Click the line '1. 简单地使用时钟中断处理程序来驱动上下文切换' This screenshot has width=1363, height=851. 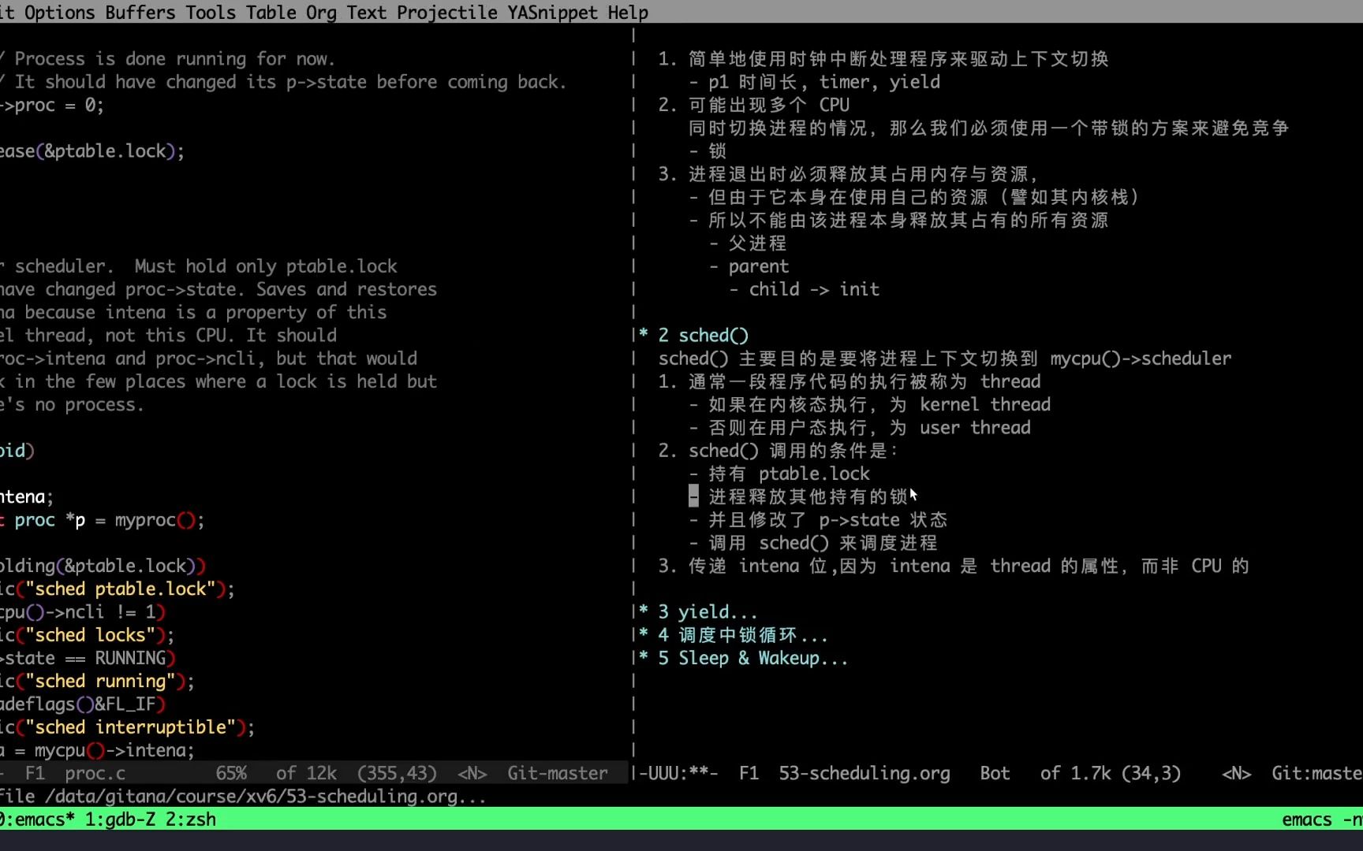point(883,59)
